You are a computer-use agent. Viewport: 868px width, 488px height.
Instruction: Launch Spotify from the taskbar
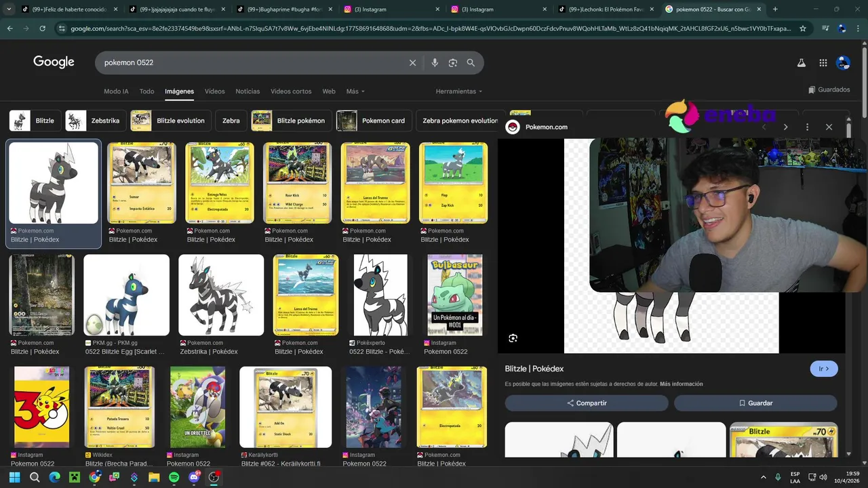click(174, 477)
